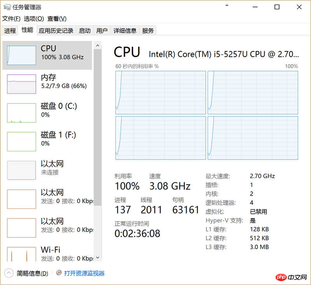Switch to the 应用历史记录 tab
Screen dimensions: 311x285
(56, 31)
